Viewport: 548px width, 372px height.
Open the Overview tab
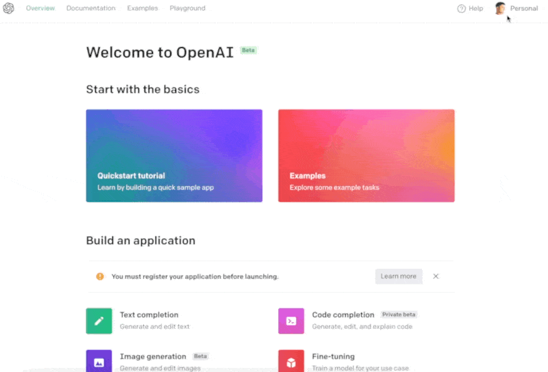click(40, 8)
